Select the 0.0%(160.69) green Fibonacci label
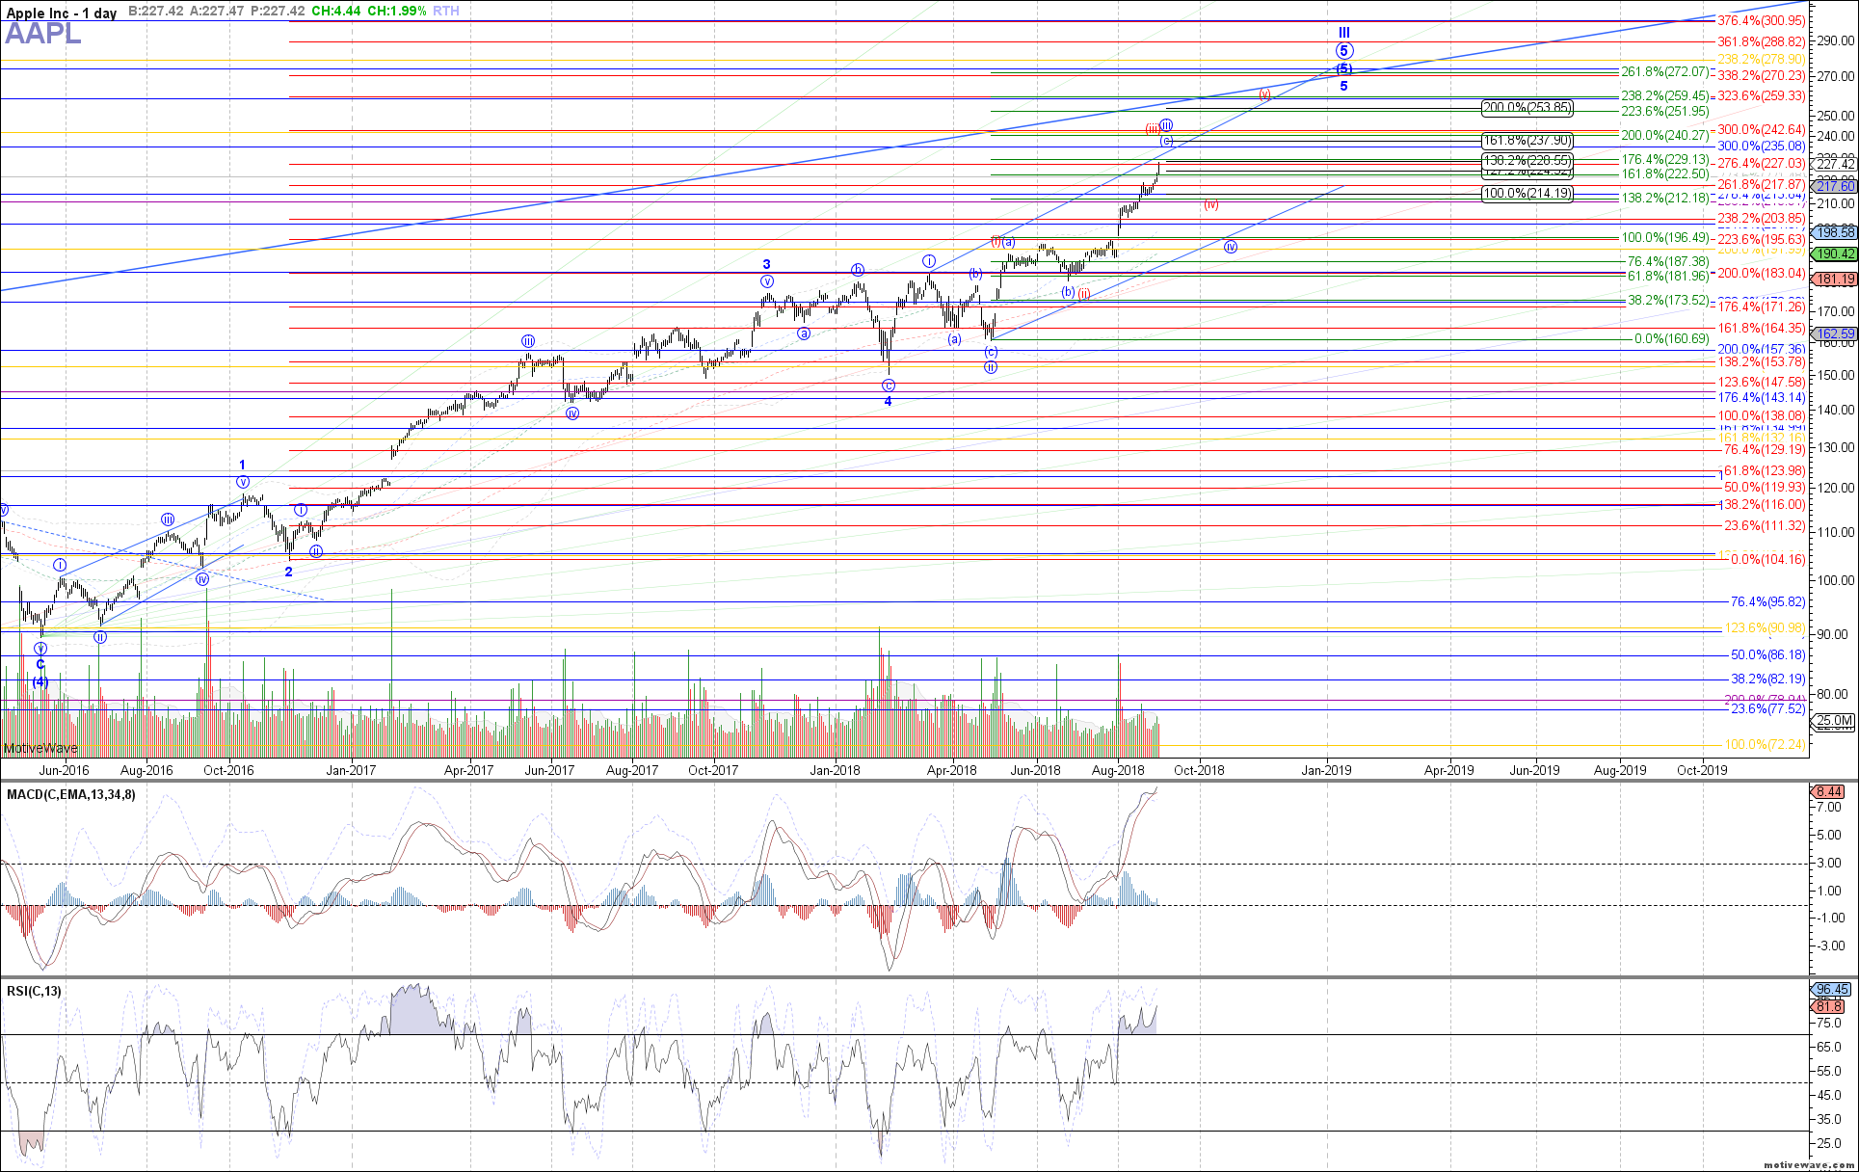Viewport: 1859px width, 1172px height. pos(1672,339)
